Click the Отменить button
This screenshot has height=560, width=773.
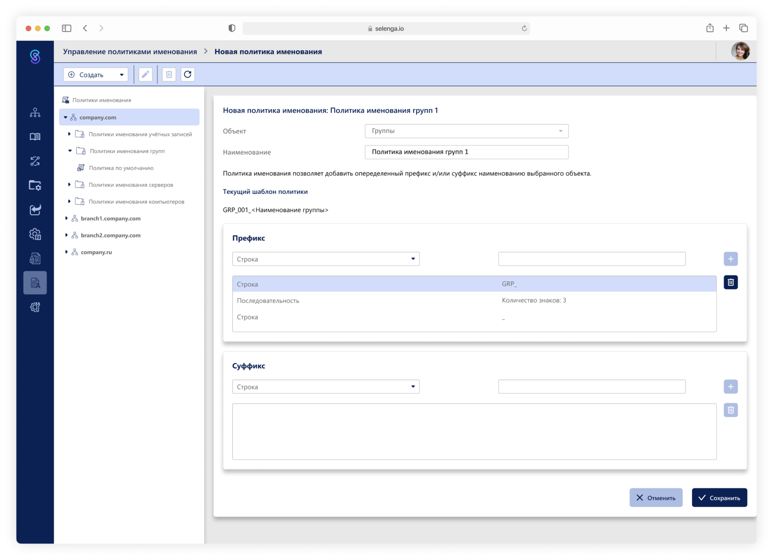coord(656,497)
